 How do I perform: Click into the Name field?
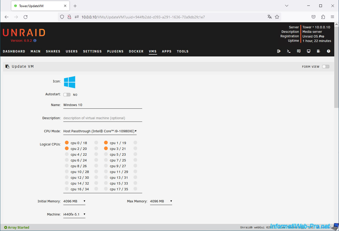pos(103,105)
